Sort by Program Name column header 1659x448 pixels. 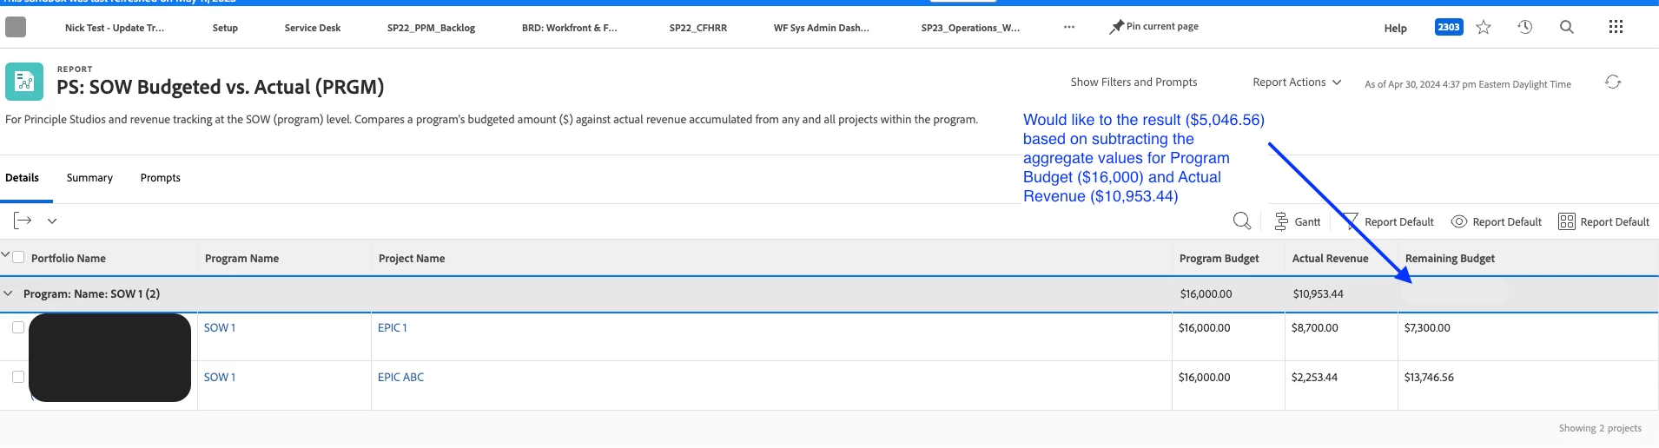click(x=241, y=258)
